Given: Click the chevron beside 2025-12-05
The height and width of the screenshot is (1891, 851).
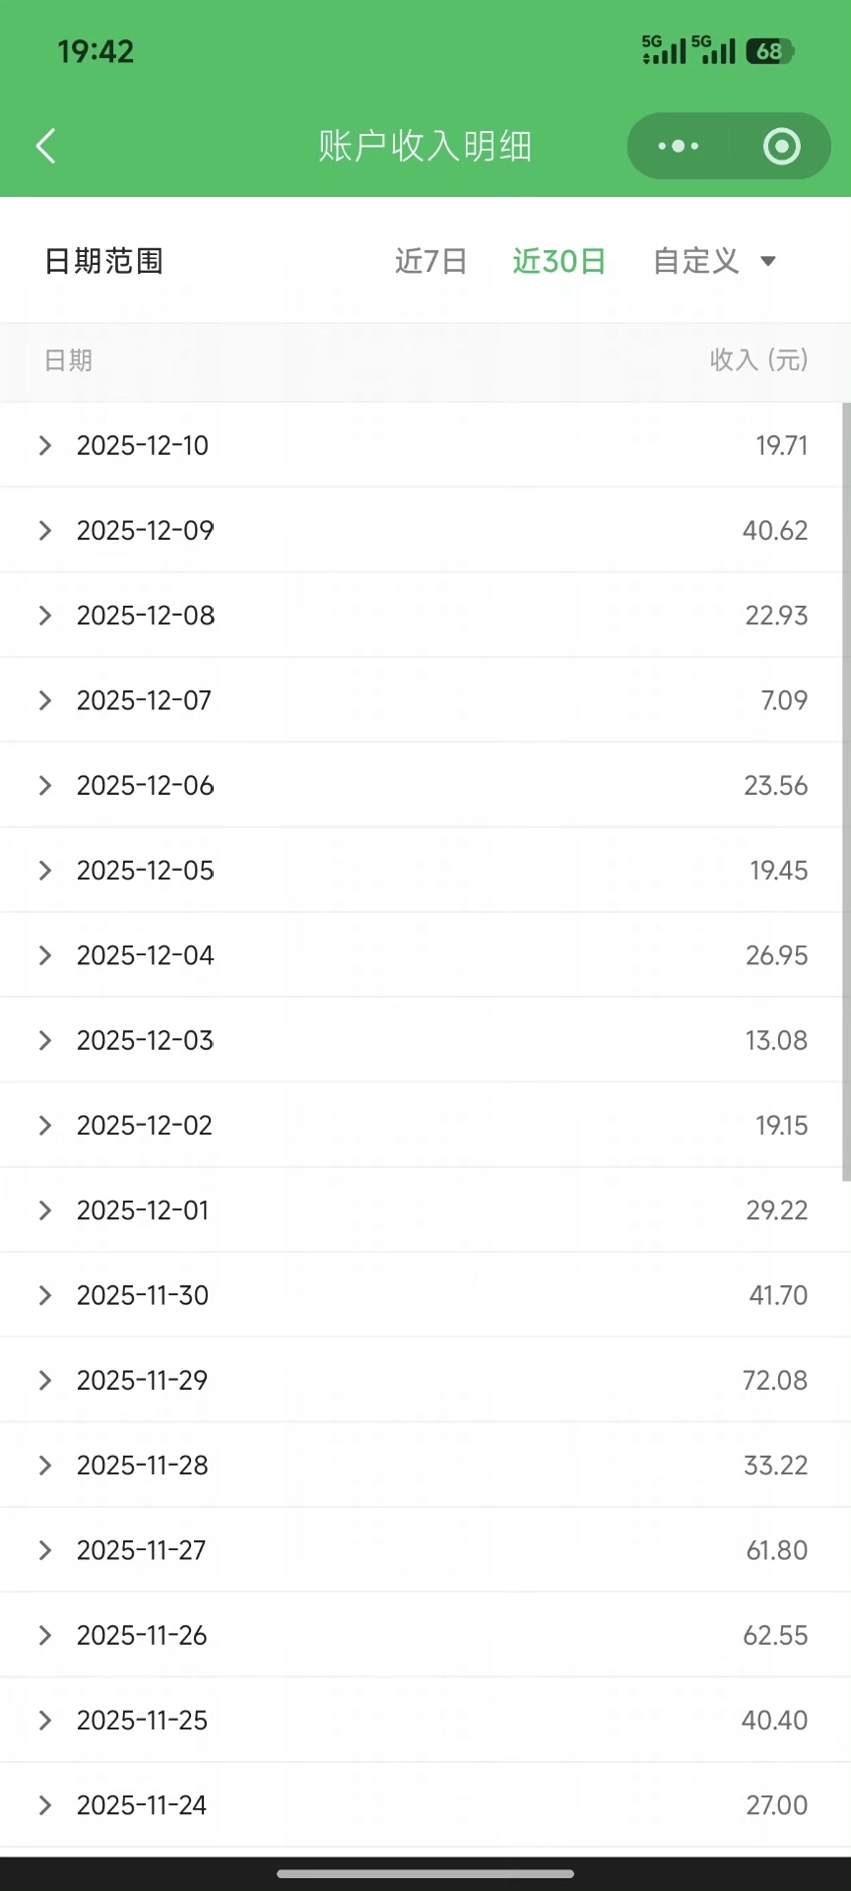Looking at the screenshot, I should (x=45, y=871).
